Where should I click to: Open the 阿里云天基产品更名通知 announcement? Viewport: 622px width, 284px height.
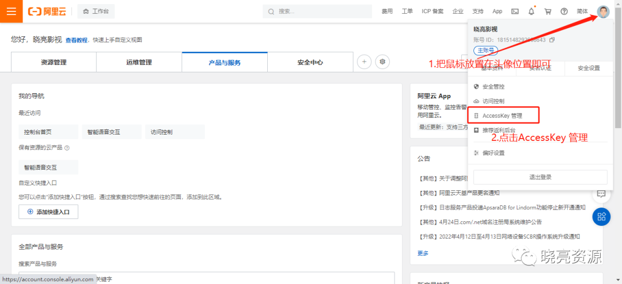tap(458, 193)
